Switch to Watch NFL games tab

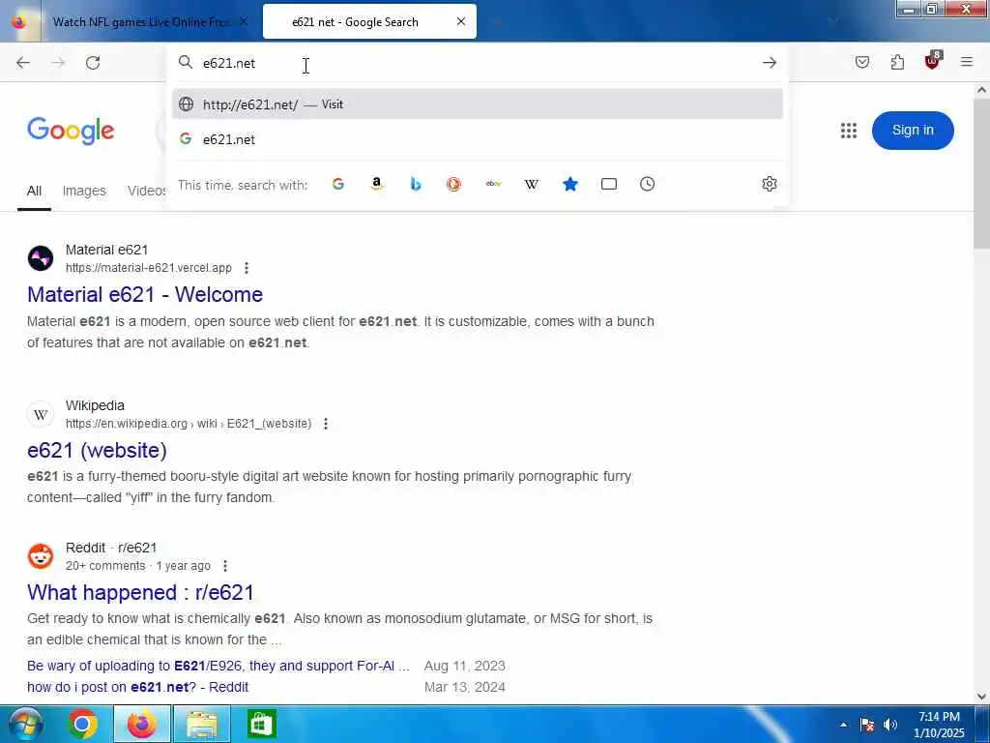click(140, 22)
